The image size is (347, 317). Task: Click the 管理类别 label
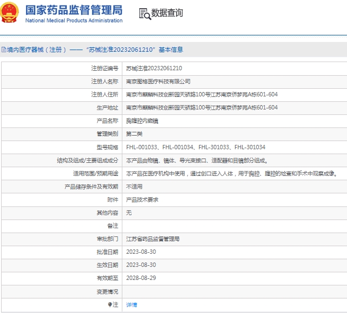(107, 134)
